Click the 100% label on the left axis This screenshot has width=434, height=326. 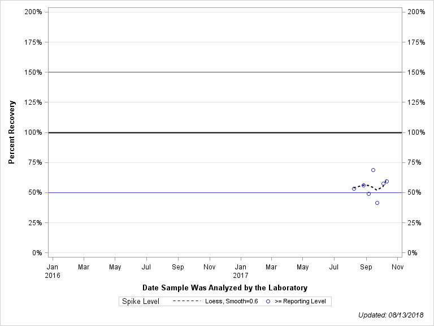(x=33, y=132)
